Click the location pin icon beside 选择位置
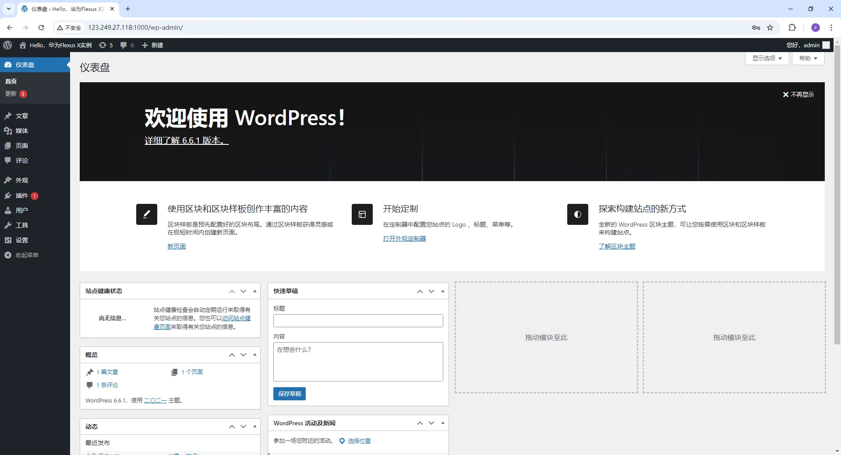The image size is (841, 455). click(342, 441)
